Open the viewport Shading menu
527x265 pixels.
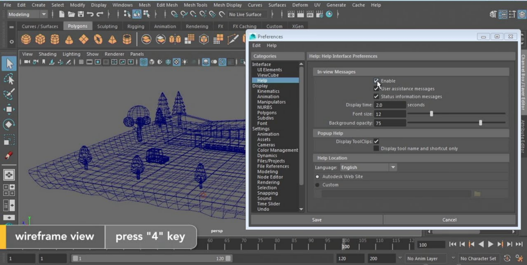pos(47,54)
